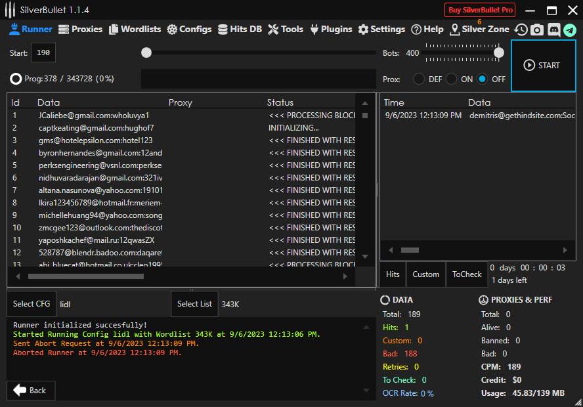Click the Bots slider handle

click(499, 53)
